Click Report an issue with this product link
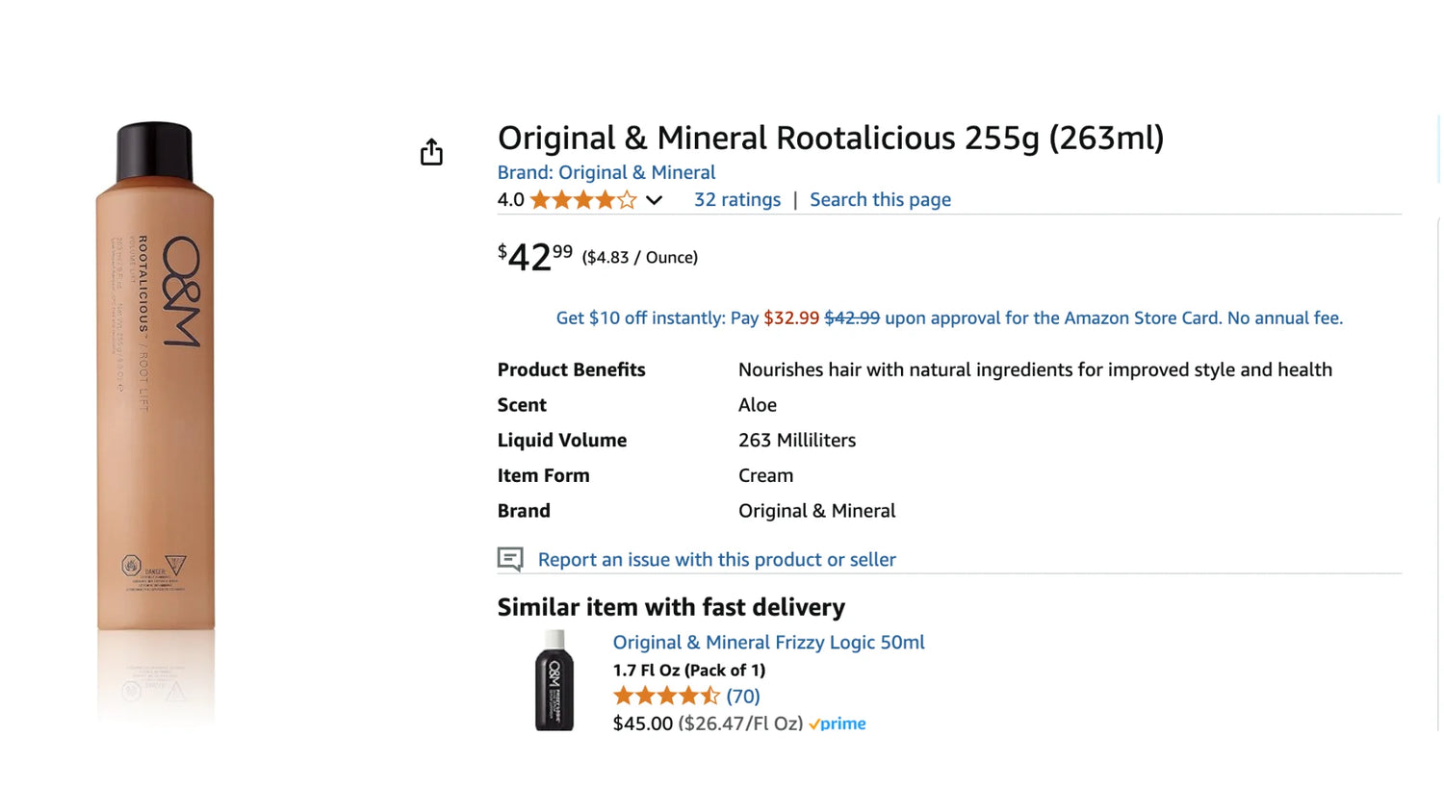1444x812 pixels. click(716, 559)
